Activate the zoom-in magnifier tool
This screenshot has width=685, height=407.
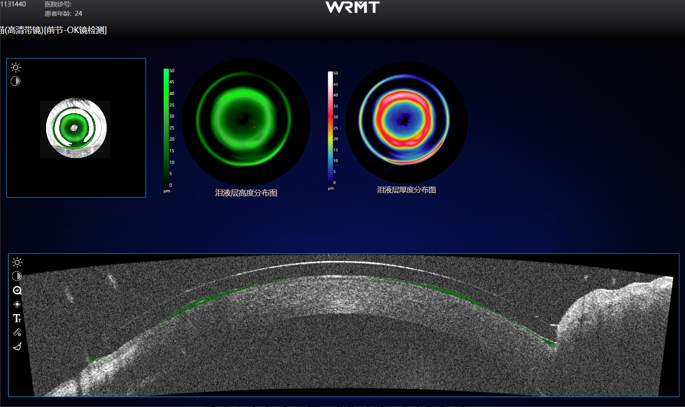point(17,291)
